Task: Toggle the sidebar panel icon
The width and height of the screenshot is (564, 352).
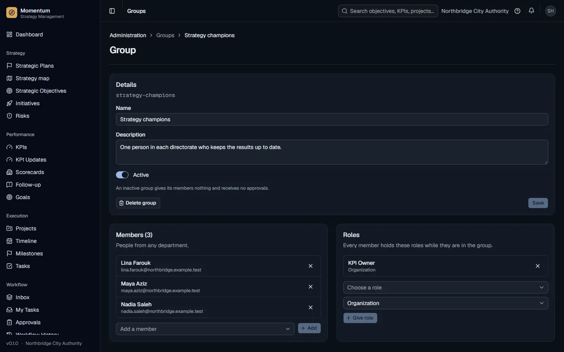Action: 112,11
